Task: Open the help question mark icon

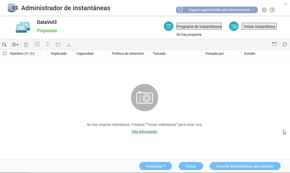Action: tap(272, 10)
